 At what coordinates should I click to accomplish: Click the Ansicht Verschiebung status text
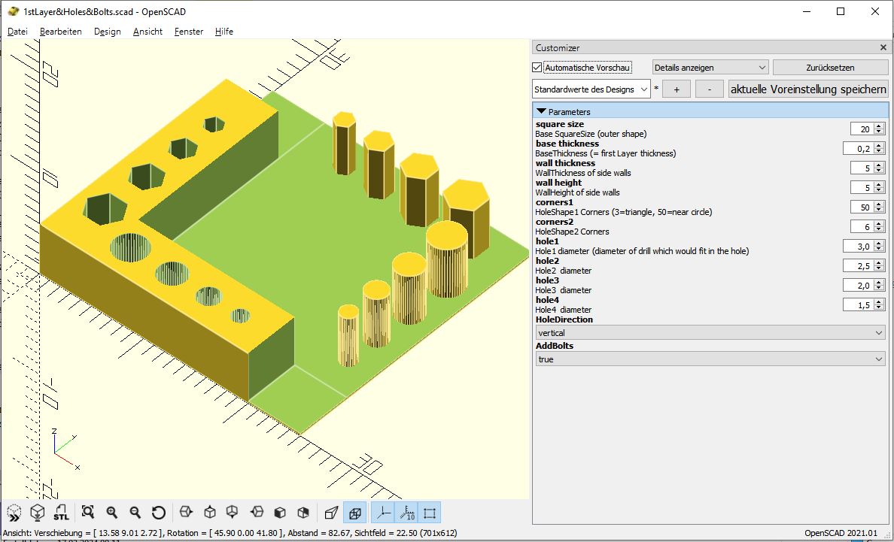coord(229,533)
